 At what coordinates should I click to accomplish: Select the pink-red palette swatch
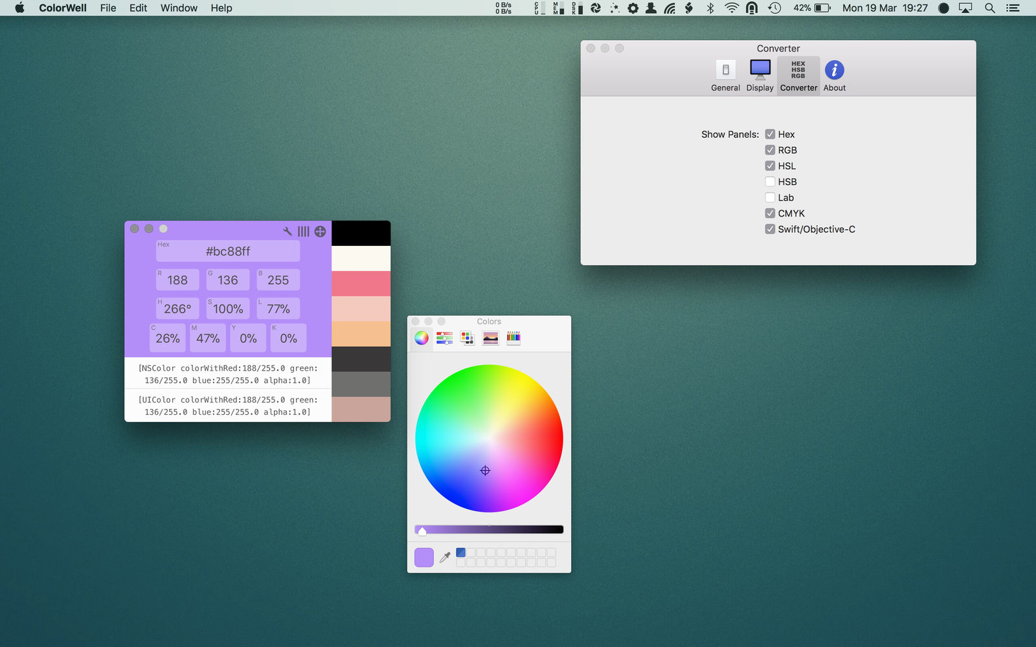click(361, 283)
